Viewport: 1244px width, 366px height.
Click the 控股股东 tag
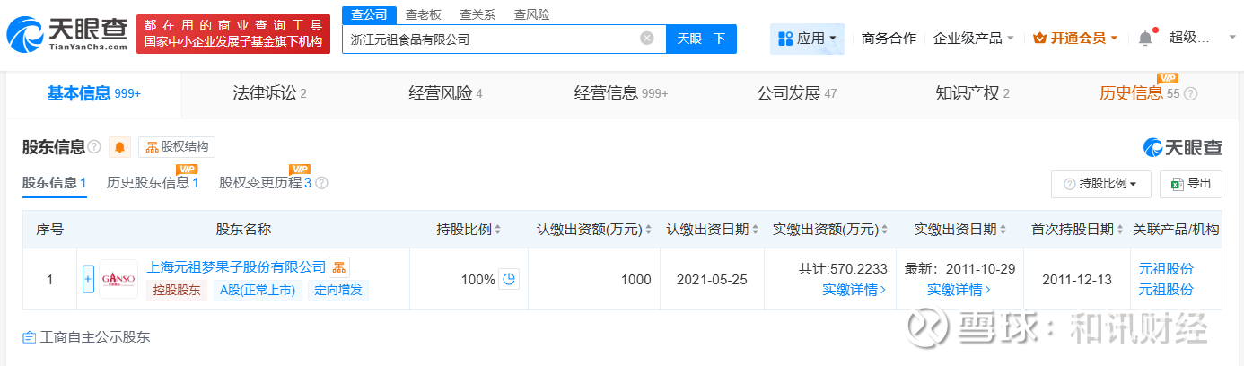coord(177,291)
